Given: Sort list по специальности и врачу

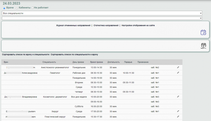Looking at the screenshot, I should (x=74, y=54).
